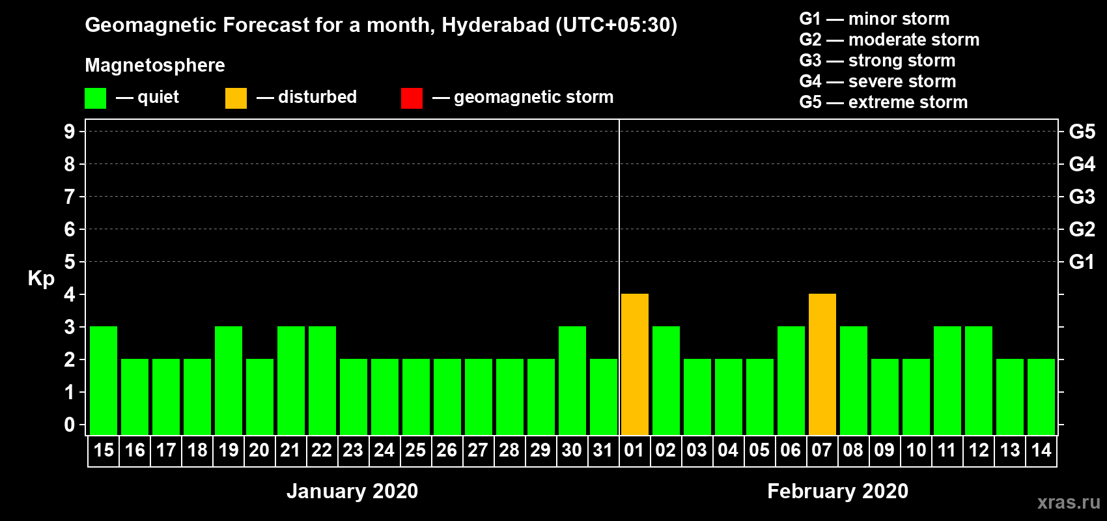Click the date label 17

click(166, 451)
